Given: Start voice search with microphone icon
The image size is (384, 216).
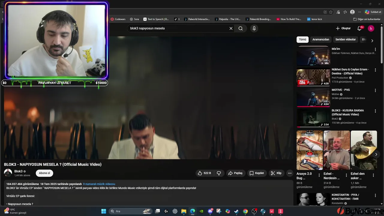Looking at the screenshot, I should click(x=254, y=28).
